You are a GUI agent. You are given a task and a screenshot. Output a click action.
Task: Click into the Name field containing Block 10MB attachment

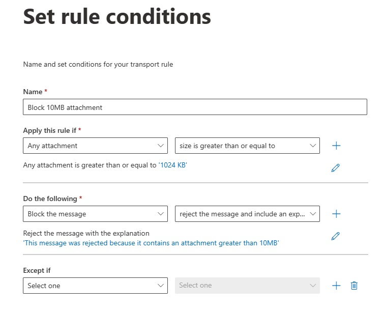pyautogui.click(x=195, y=107)
